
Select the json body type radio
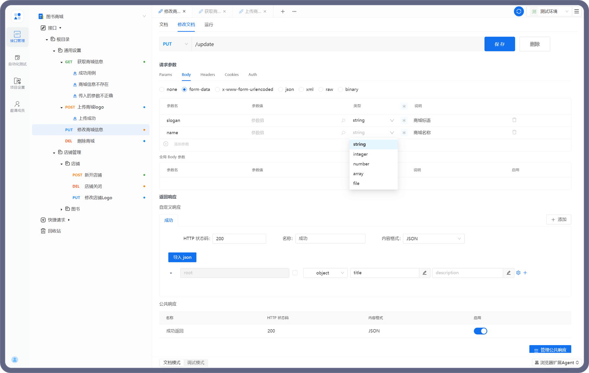click(x=281, y=89)
